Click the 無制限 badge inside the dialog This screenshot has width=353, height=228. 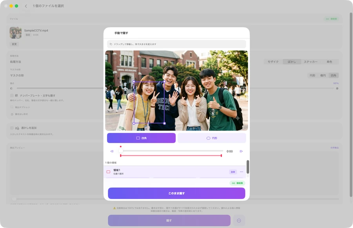237,183
